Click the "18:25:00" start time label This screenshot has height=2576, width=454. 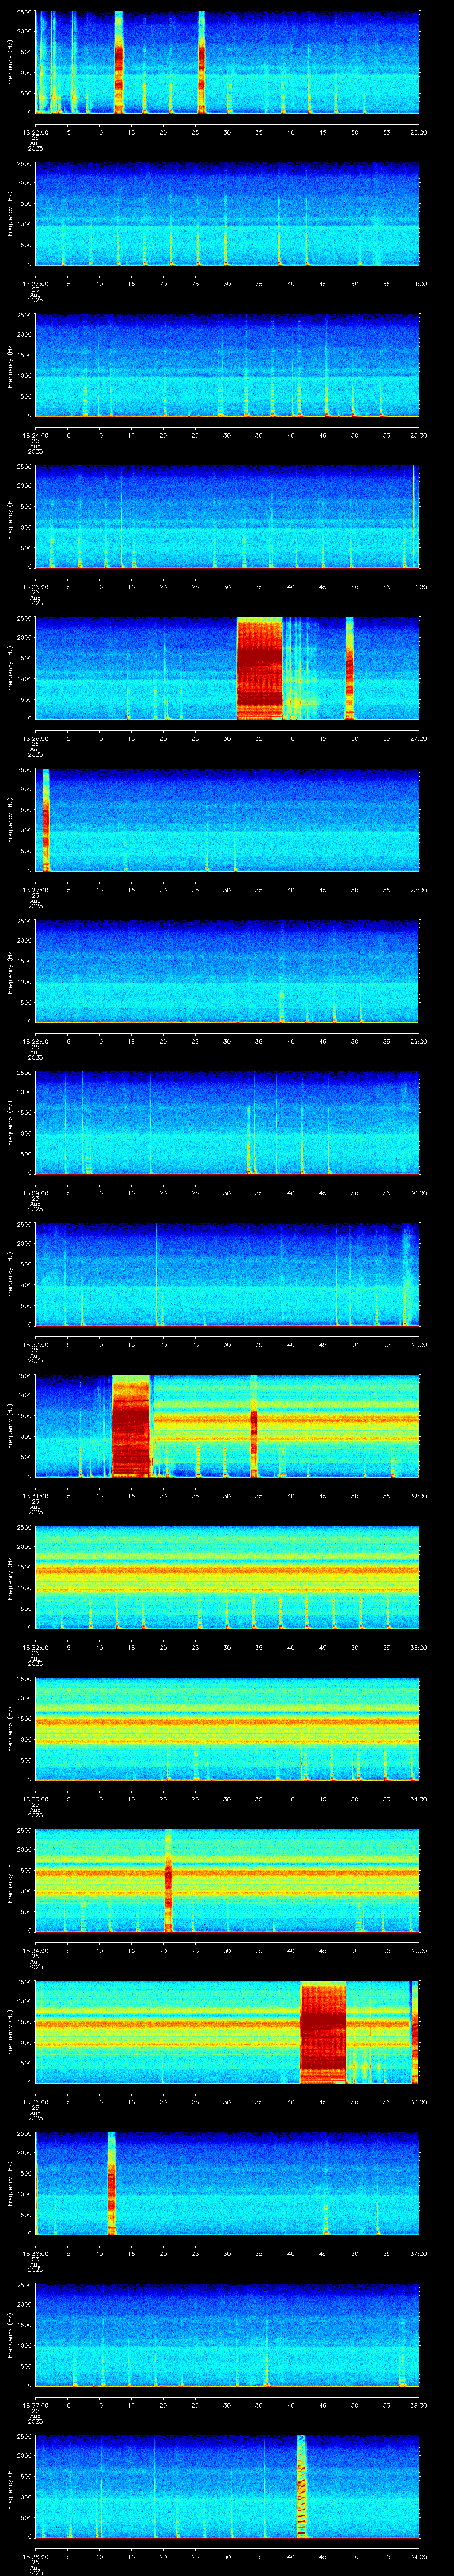point(35,587)
